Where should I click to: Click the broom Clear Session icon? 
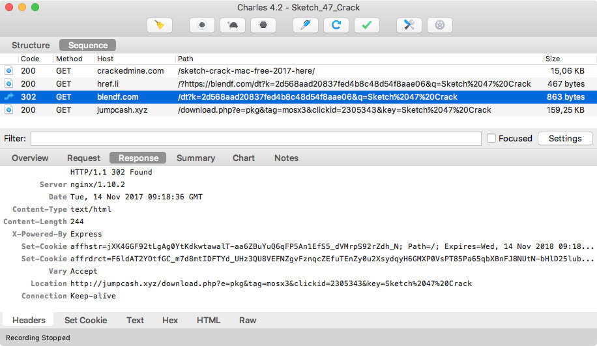point(160,25)
